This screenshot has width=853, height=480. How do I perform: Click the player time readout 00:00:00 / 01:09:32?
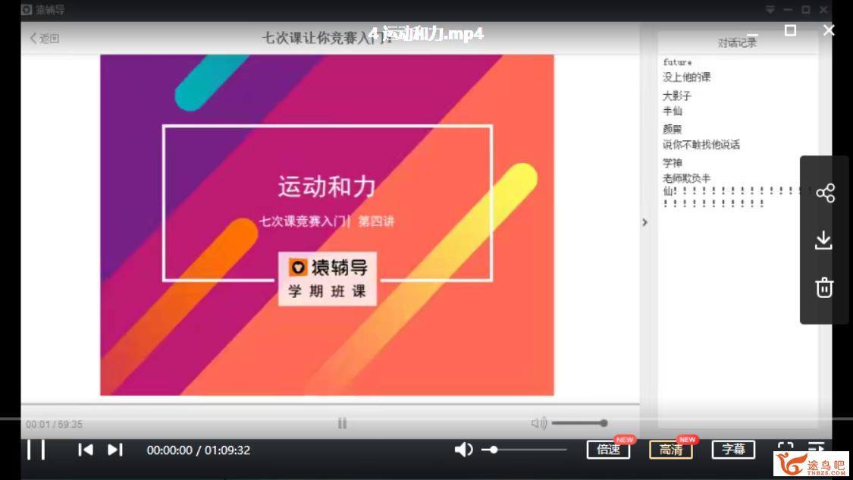[199, 450]
